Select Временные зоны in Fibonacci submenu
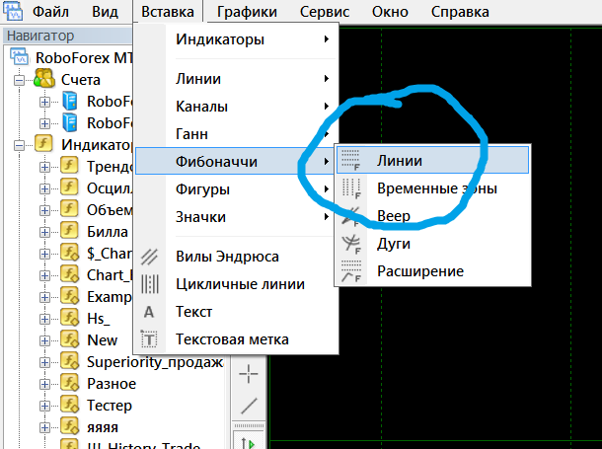This screenshot has width=602, height=449. point(432,188)
